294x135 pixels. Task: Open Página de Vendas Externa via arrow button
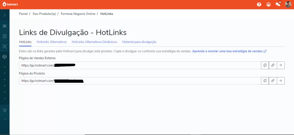tap(281, 65)
